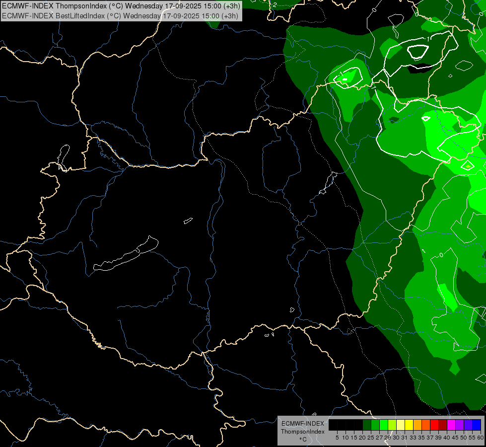Click the contour label "0" in green area
This screenshot has width=486, height=447.
pyautogui.click(x=441, y=255)
